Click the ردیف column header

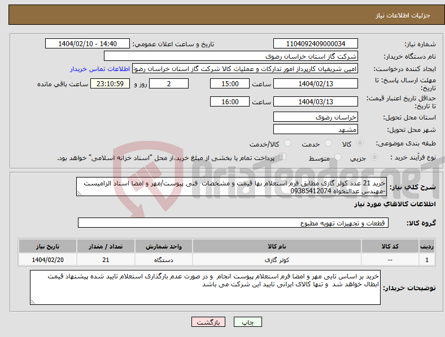pyautogui.click(x=427, y=246)
